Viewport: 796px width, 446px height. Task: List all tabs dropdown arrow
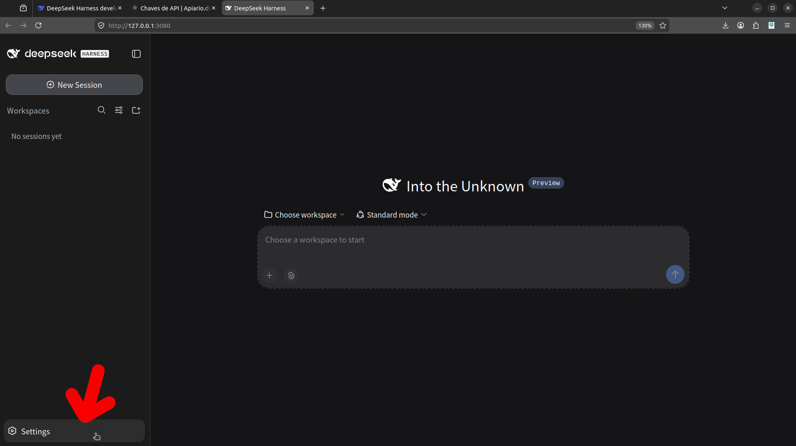click(x=725, y=8)
